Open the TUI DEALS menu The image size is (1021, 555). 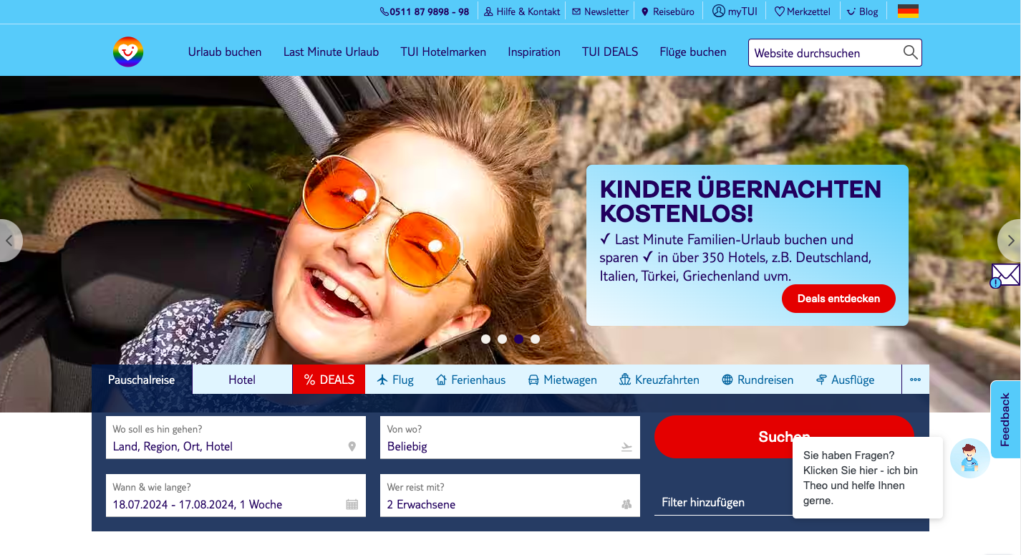(x=610, y=52)
